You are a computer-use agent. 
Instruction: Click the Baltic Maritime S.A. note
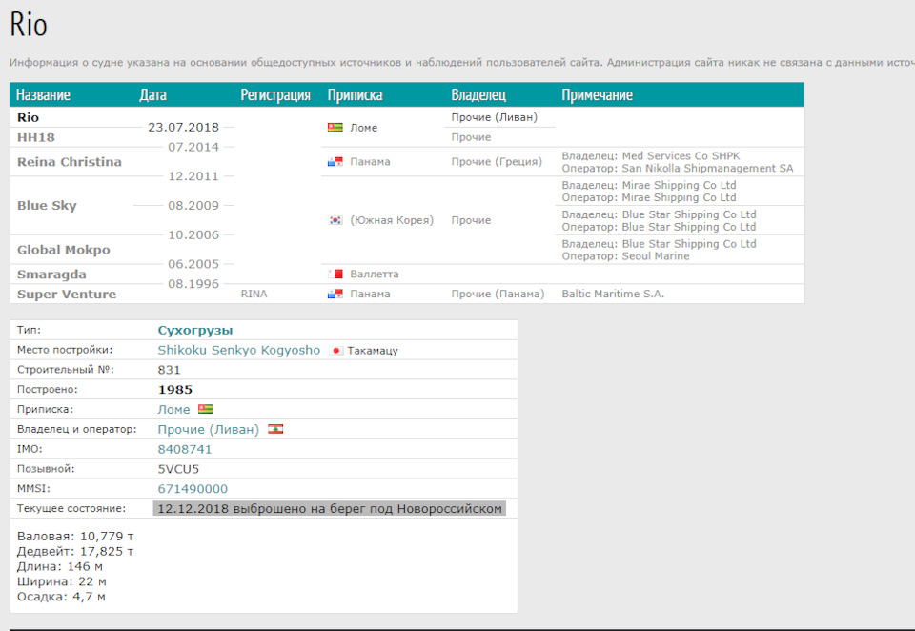click(x=613, y=294)
